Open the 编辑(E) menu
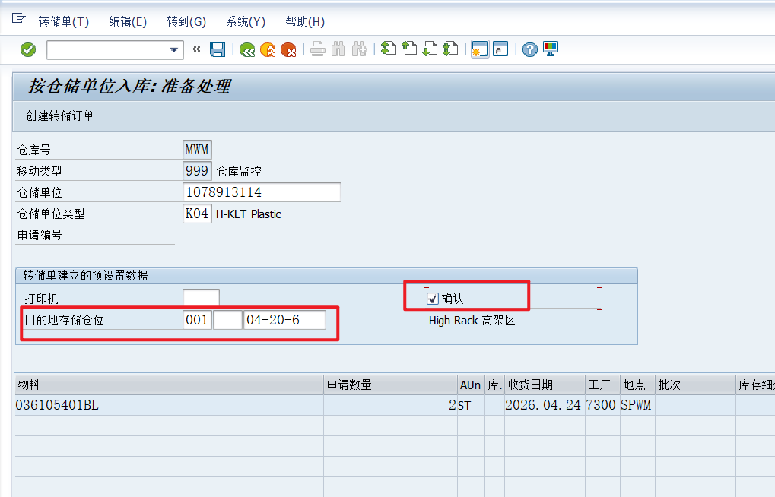The image size is (775, 497). (128, 22)
